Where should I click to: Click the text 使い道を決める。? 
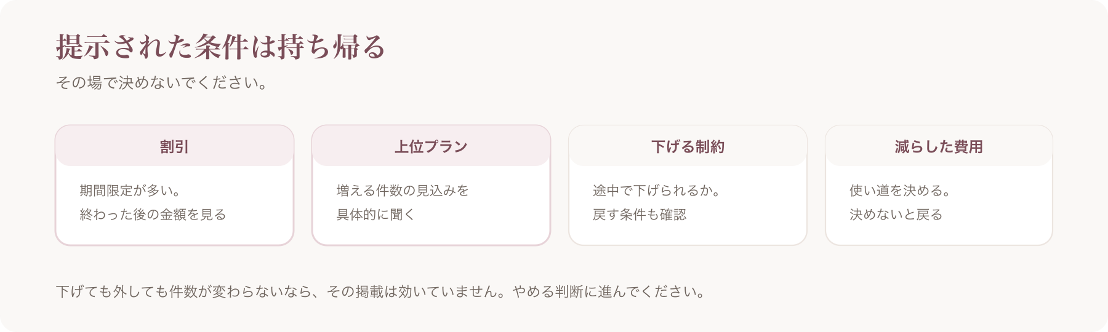(x=901, y=191)
